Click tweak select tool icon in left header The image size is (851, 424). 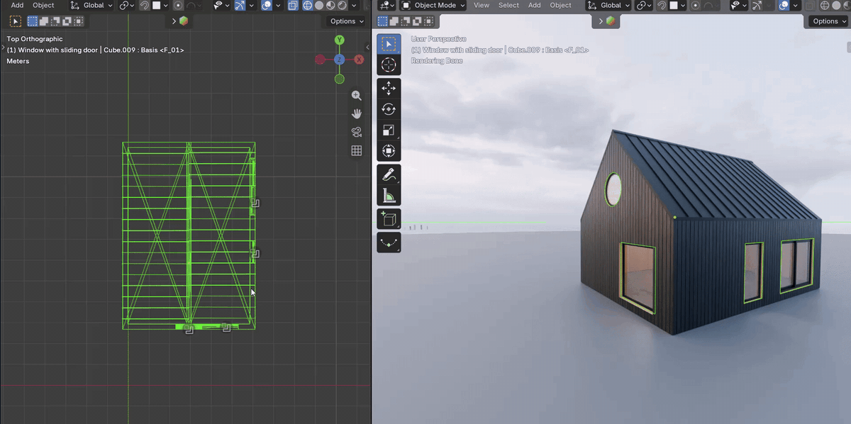(15, 21)
